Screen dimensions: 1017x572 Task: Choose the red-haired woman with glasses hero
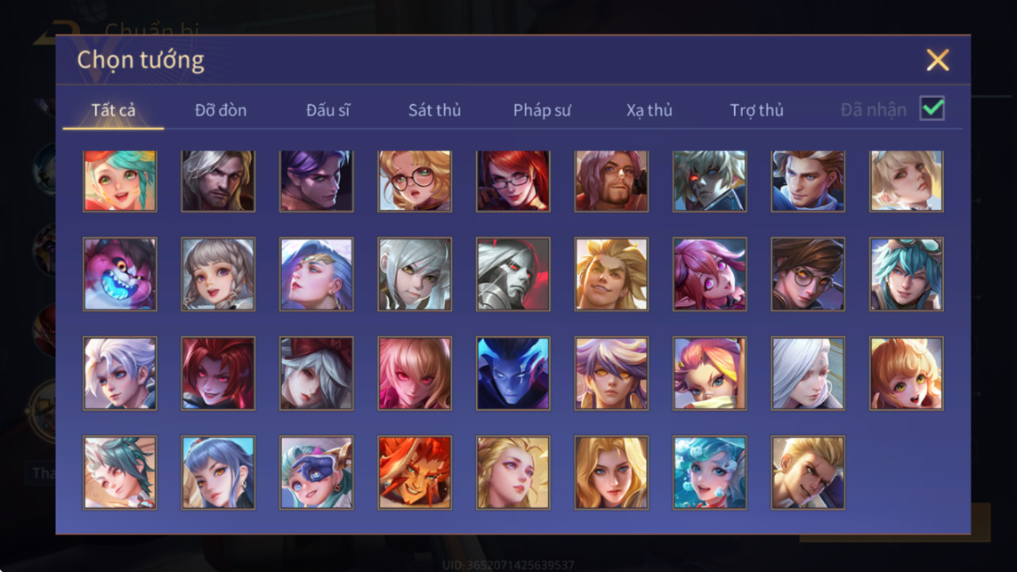pos(513,181)
